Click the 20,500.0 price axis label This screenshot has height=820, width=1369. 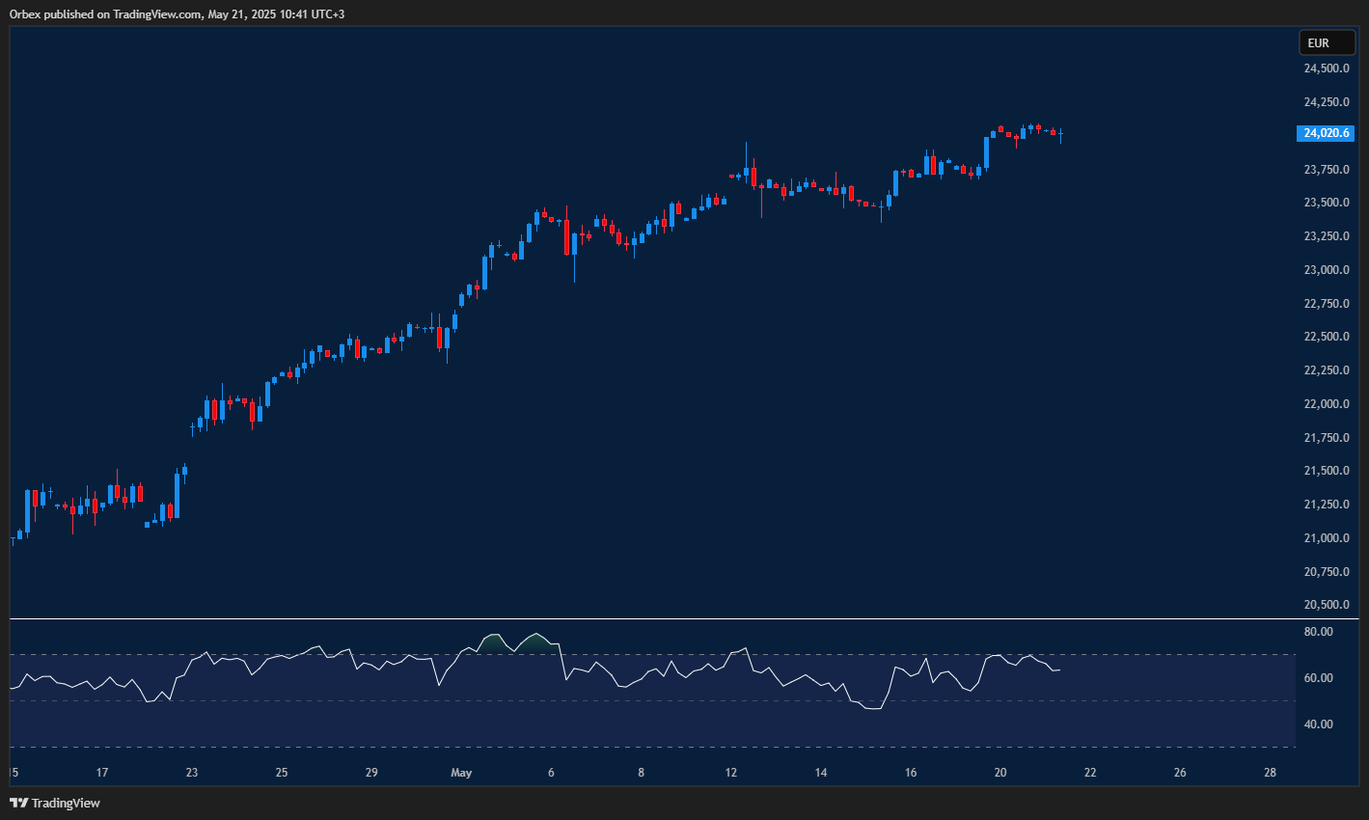1326,605
